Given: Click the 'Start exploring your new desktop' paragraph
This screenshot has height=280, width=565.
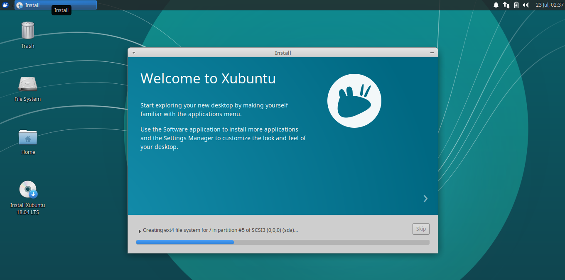Looking at the screenshot, I should click(x=214, y=110).
